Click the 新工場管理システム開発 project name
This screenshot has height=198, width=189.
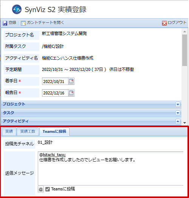click(x=64, y=33)
